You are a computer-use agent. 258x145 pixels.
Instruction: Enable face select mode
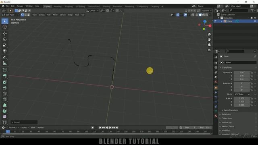click(x=29, y=15)
